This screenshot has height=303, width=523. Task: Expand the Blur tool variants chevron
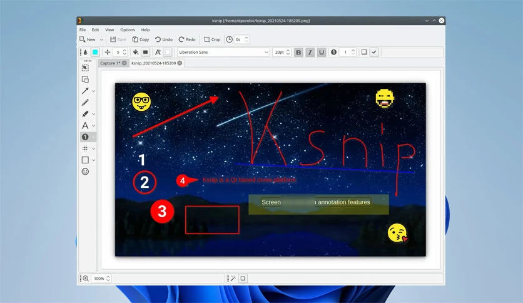[94, 149]
